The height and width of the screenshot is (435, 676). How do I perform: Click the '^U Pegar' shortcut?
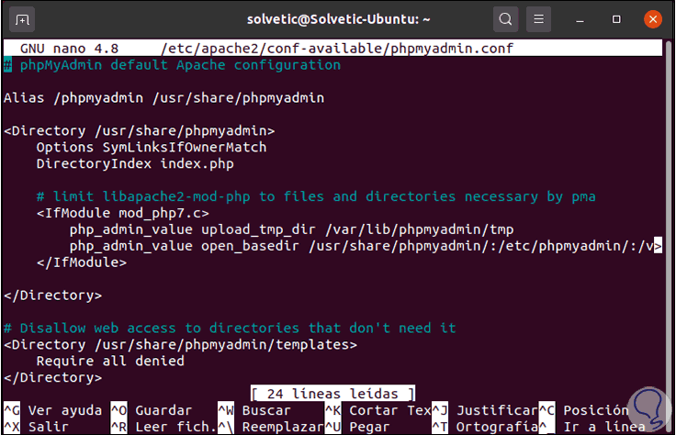[357, 427]
